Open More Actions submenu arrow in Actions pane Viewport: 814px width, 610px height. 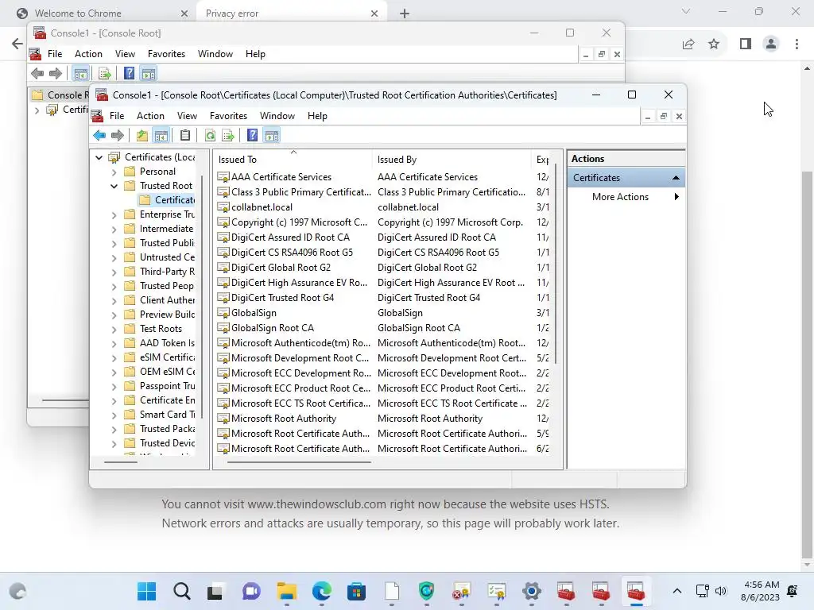676,197
